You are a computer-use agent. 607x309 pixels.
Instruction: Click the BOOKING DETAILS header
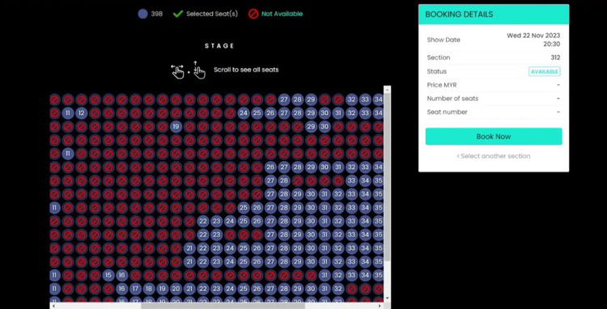coord(459,15)
